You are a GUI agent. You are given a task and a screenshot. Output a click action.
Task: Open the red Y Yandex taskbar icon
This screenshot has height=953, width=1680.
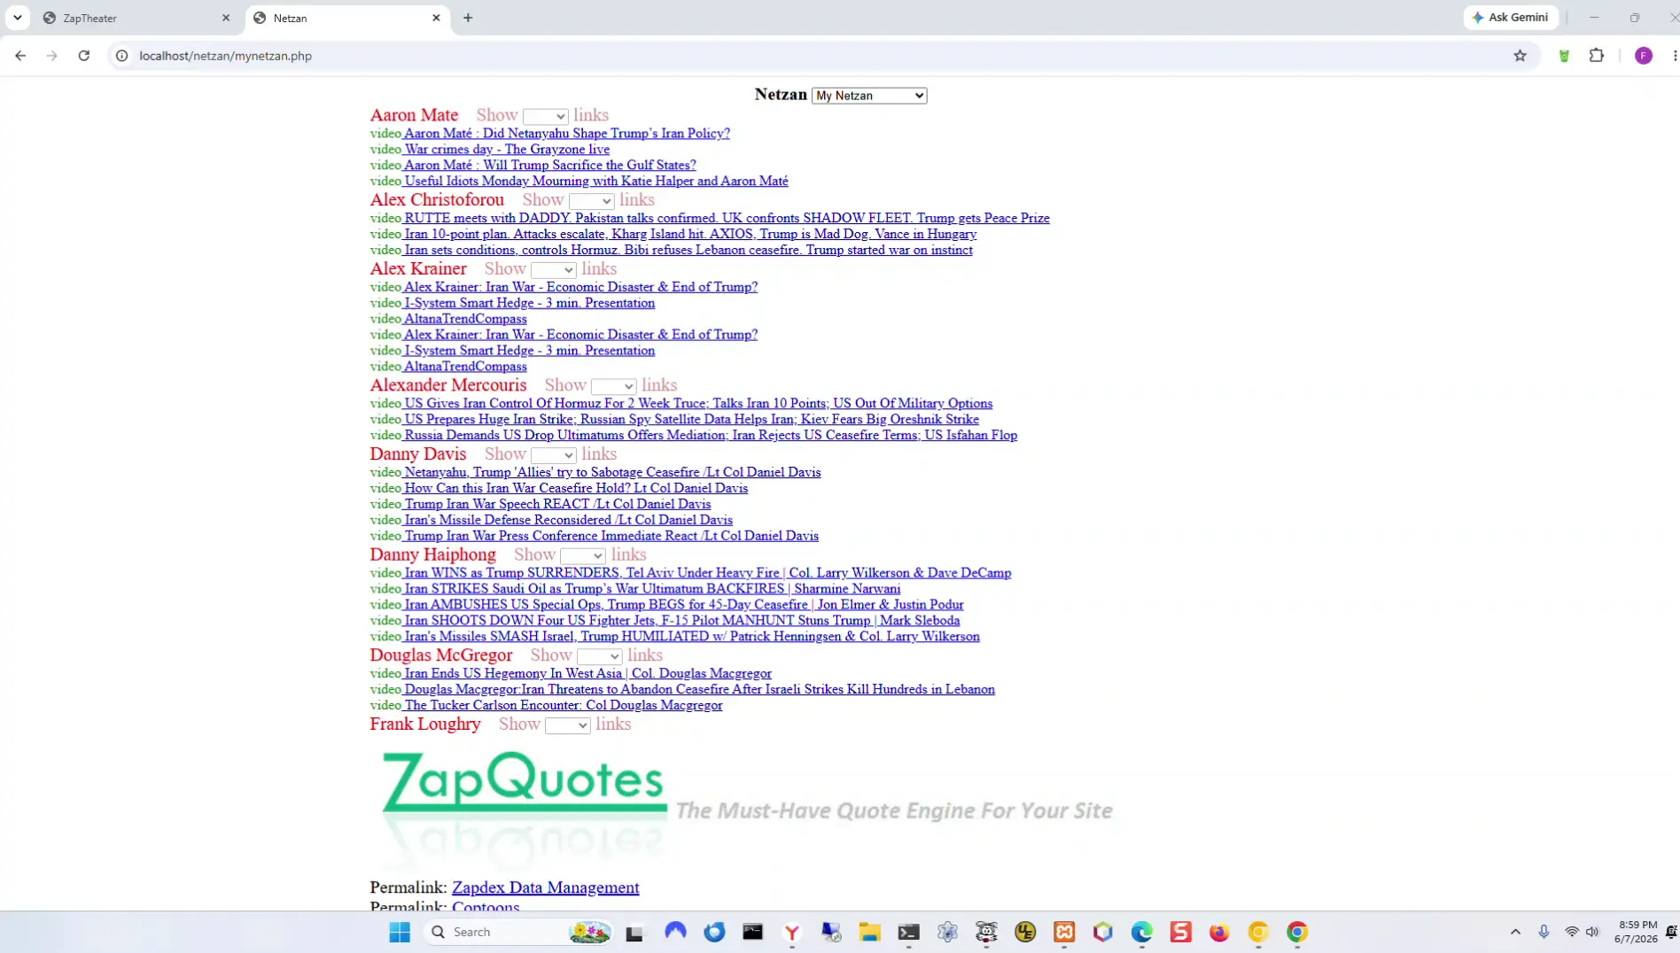pyautogui.click(x=792, y=932)
